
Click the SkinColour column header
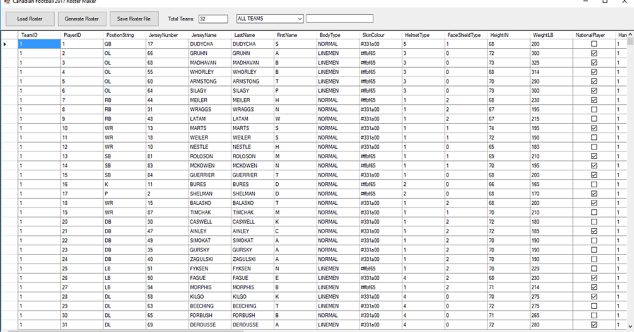pyautogui.click(x=380, y=35)
